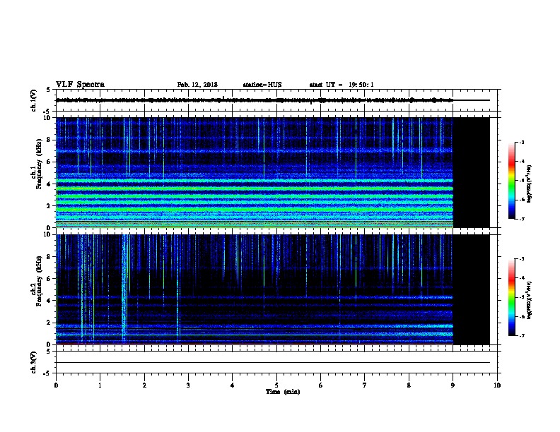This screenshot has width=560, height=432.
Task: Click the black no-data block in ch.1 spectrogram
Action: coord(472,172)
